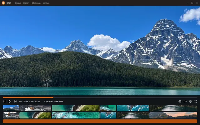This screenshot has width=200, height=125.
Task: Open the Yardım menu
Action: pos(46,3)
